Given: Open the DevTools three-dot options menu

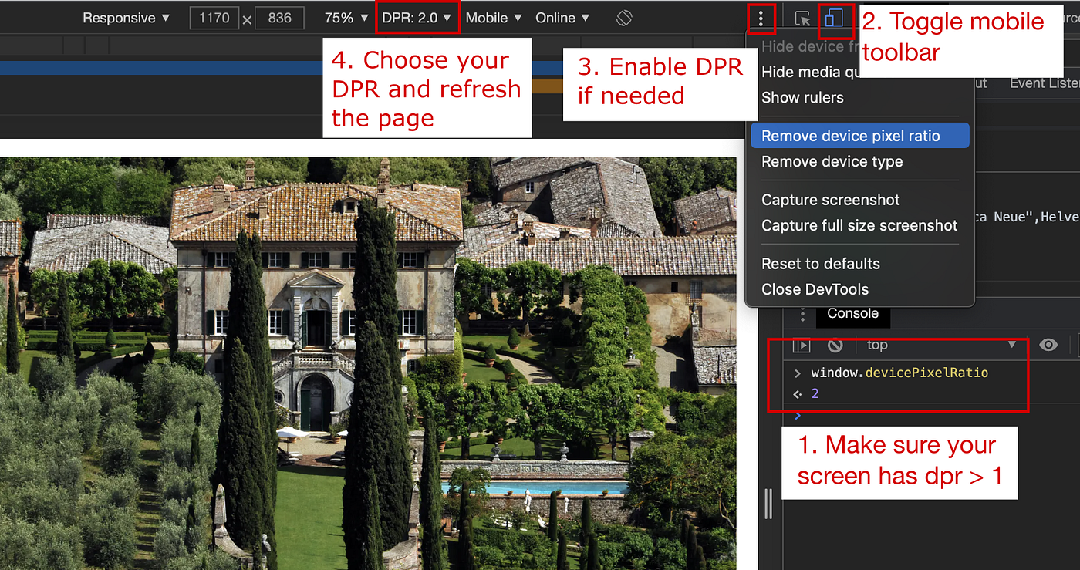Looking at the screenshot, I should coord(761,18).
